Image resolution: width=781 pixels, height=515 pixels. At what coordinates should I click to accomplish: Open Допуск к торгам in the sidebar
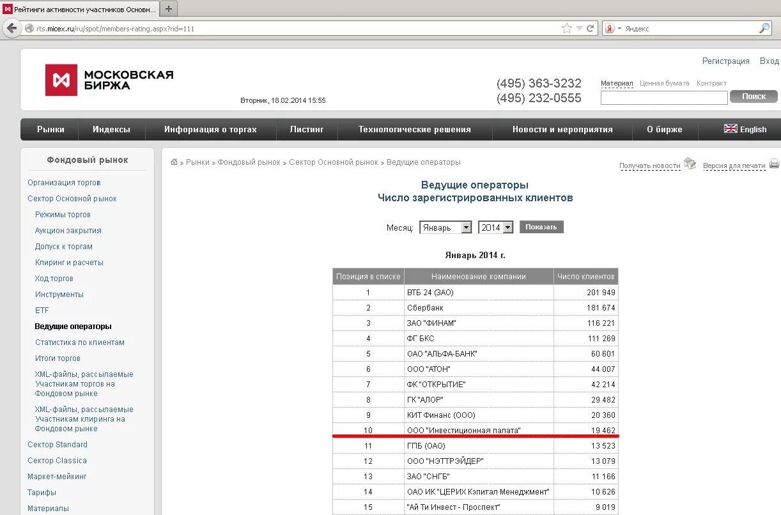click(64, 247)
